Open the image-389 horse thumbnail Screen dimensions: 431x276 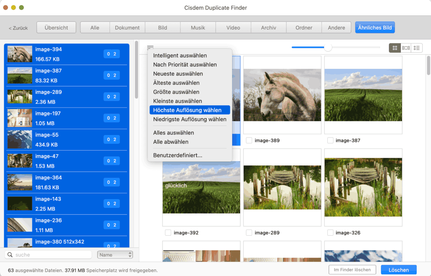[282, 95]
